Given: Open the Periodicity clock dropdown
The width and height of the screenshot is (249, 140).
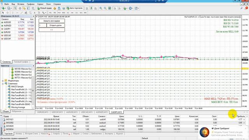Looking at the screenshot, I should pyautogui.click(x=131, y=8).
